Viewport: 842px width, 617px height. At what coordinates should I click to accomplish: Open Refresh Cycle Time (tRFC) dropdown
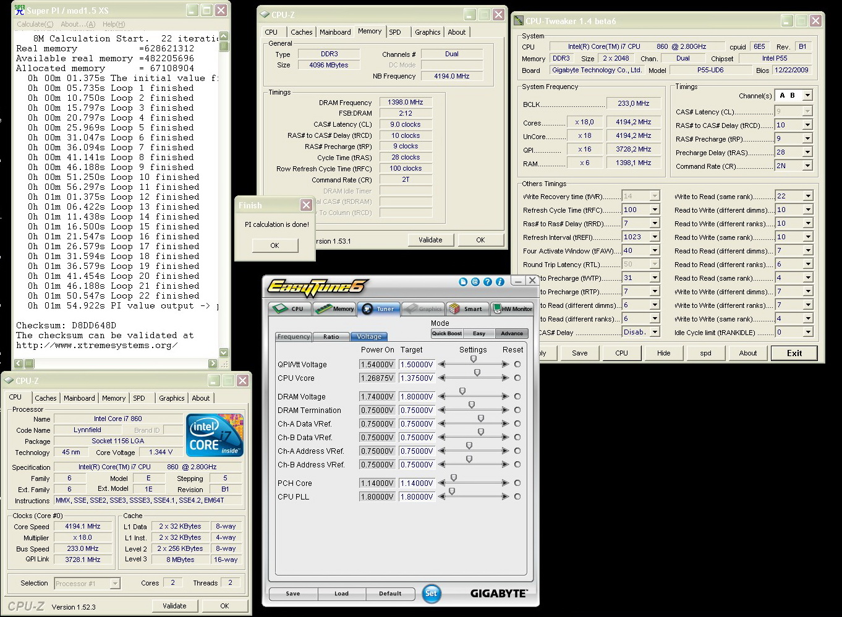655,210
